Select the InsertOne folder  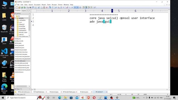point(22,26)
